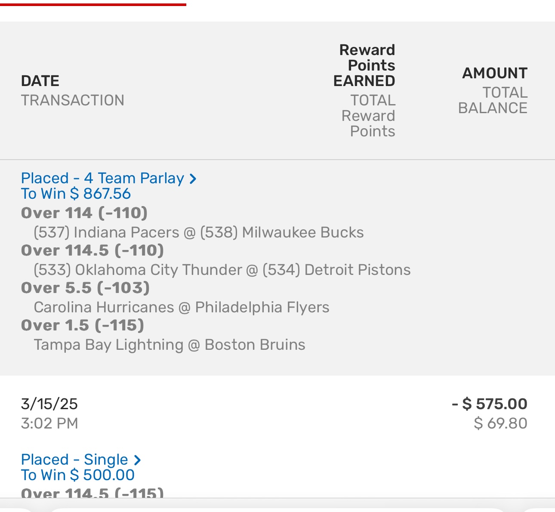Click the AMOUNT column header

495,73
